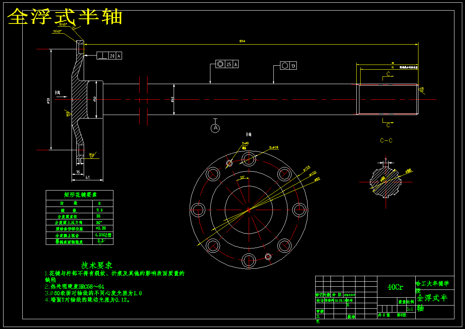
Task: Click the 40Cr material cell
Action: pyautogui.click(x=395, y=287)
